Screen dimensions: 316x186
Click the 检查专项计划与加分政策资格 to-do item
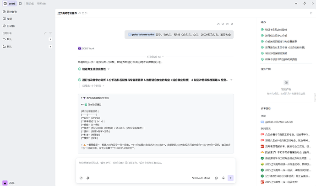pos(279,59)
